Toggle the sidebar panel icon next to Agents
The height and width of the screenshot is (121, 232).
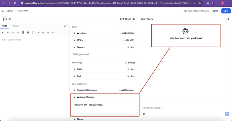pos(3,11)
